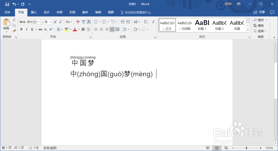Click in the Tell Me search box
Image resolution: width=278 pixels, height=151 pixels.
[x=136, y=12]
